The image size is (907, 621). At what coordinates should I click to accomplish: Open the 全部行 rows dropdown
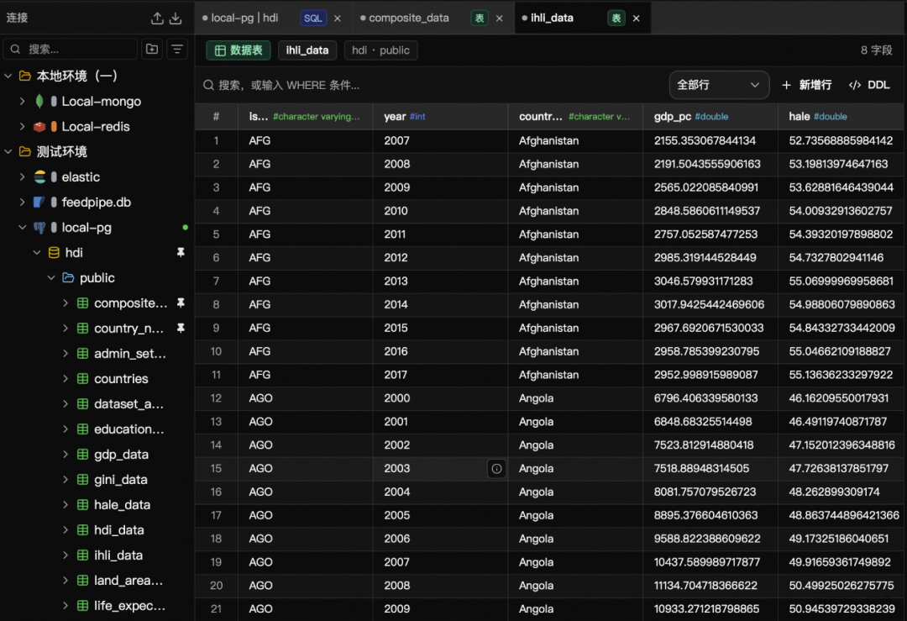718,85
